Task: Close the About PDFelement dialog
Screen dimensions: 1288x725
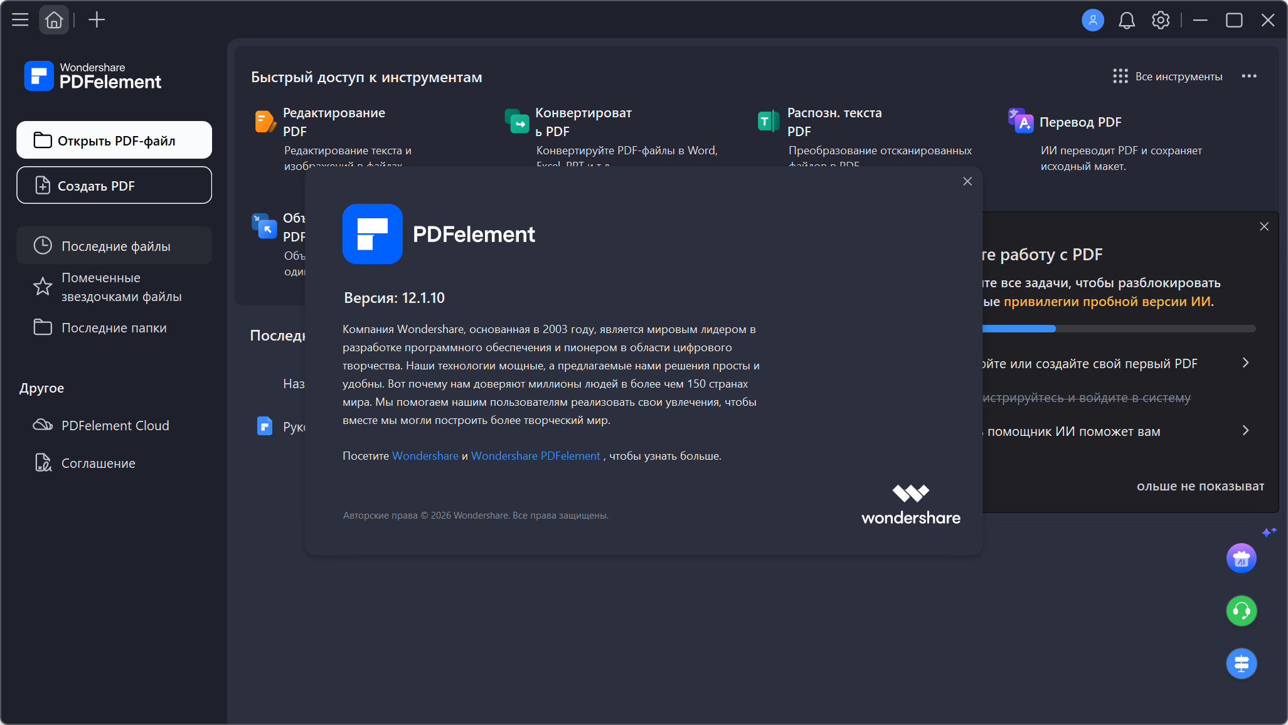Action: click(967, 181)
